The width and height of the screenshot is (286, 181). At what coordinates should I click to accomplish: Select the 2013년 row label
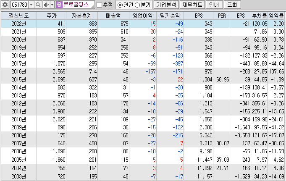pyautogui.click(x=19, y=95)
